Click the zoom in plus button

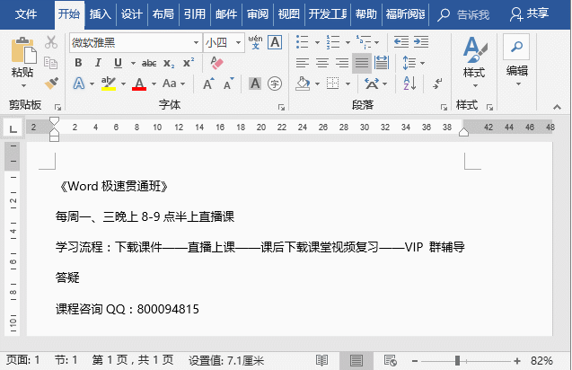coord(516,361)
